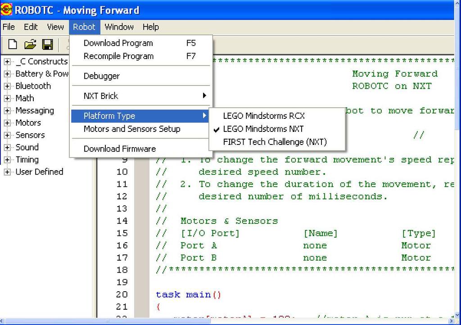Select LEGO Mindstorms RCX platform
461x325 pixels.
coord(277,116)
